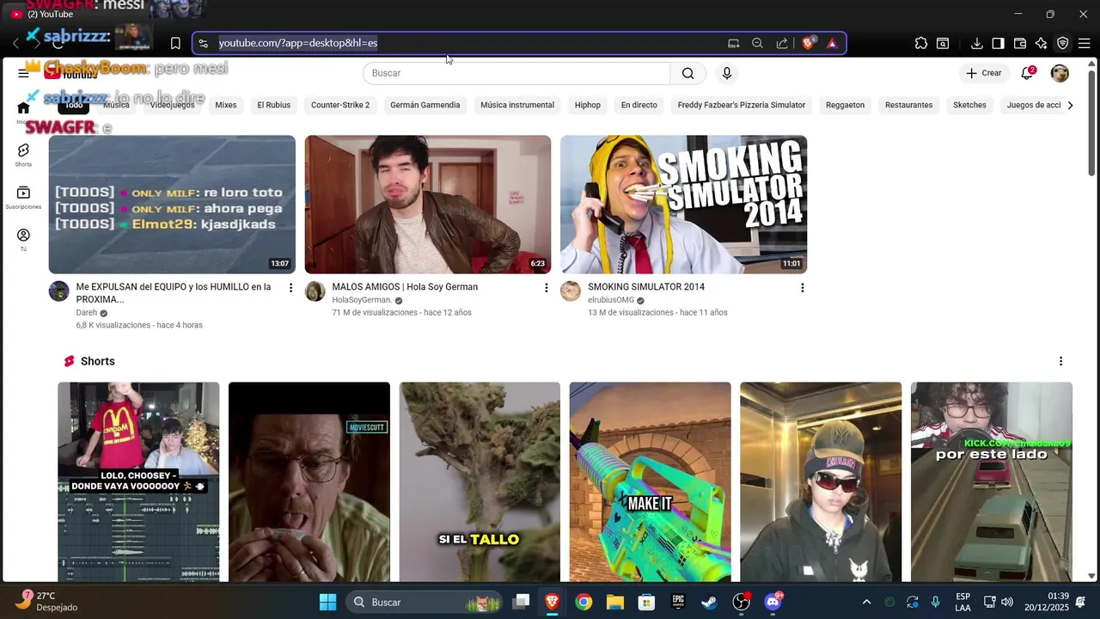Click the Dareh channel avatar
1100x619 pixels.
[58, 291]
